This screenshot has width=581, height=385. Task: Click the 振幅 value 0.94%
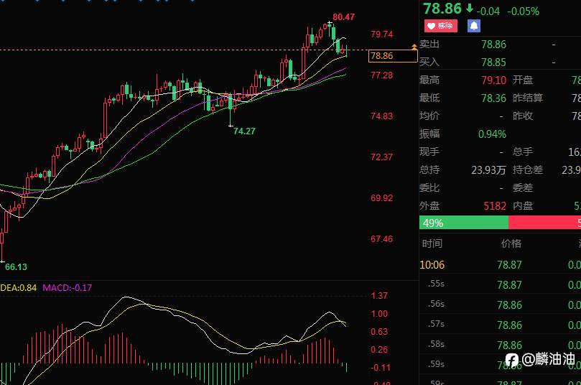click(x=492, y=134)
